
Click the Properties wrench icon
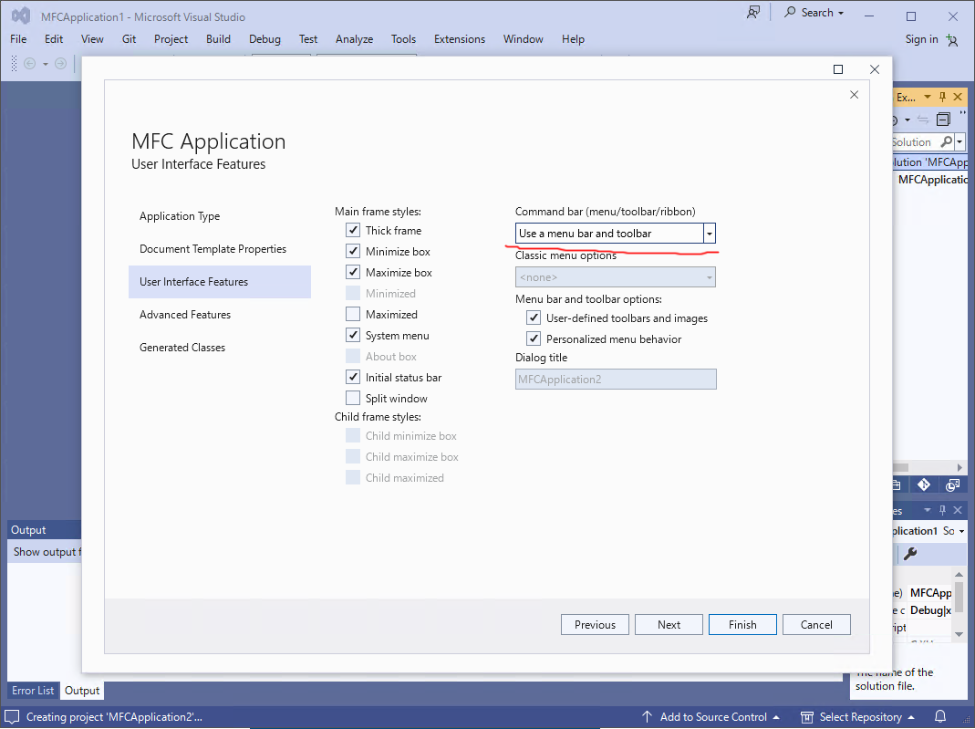[910, 554]
